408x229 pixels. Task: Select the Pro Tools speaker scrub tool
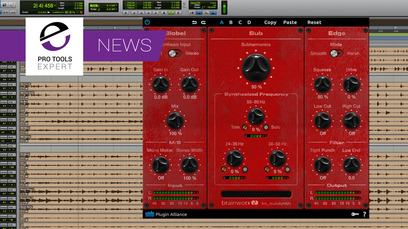[4, 4]
